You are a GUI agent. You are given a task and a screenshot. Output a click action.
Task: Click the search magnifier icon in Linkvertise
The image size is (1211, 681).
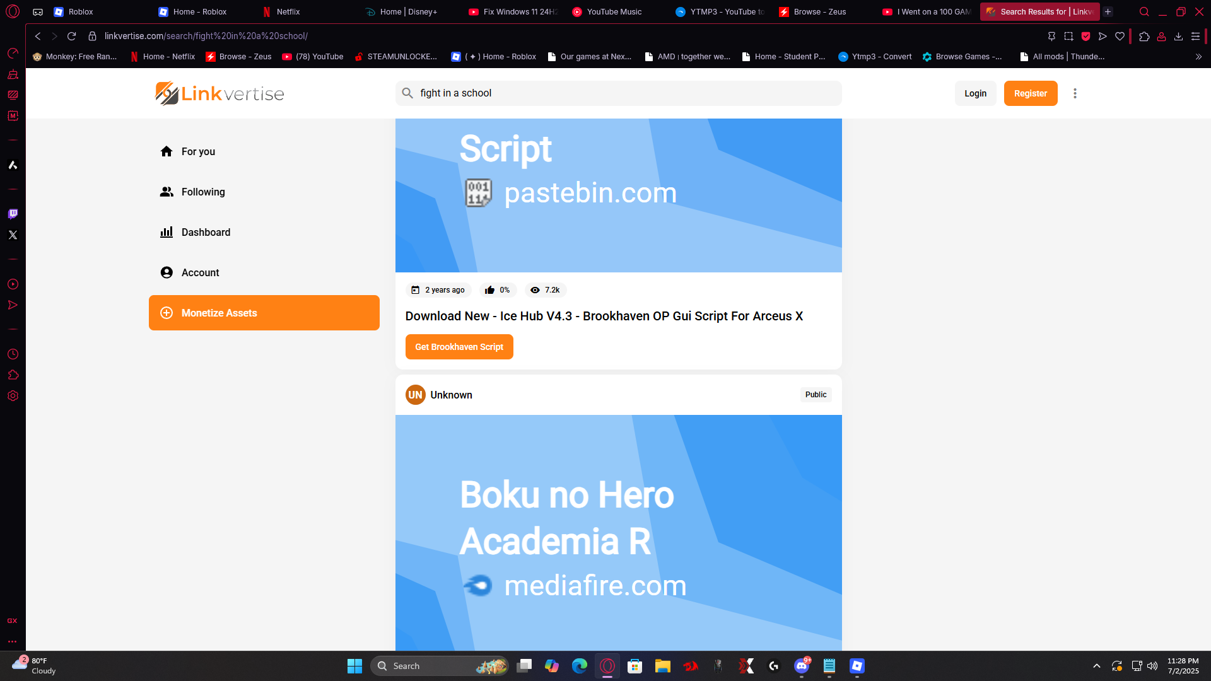(x=407, y=93)
